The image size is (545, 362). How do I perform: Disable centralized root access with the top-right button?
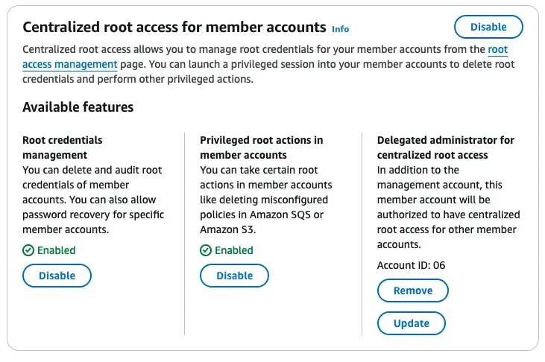tap(488, 27)
